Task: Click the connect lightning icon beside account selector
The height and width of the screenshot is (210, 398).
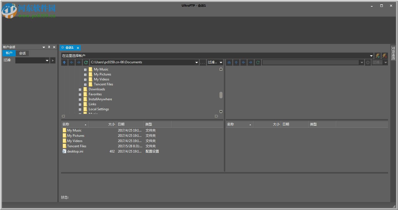Action: point(378,56)
